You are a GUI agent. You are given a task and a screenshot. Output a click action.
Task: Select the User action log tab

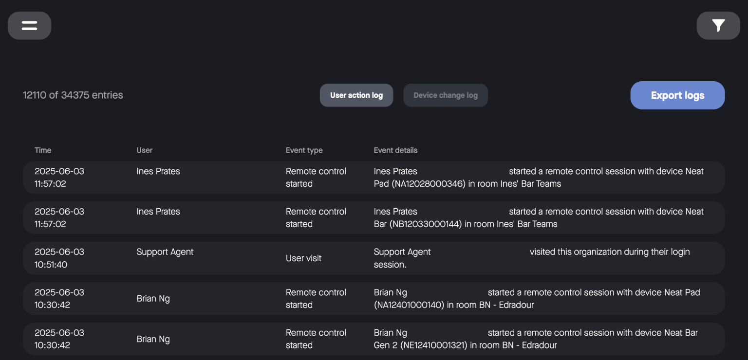point(356,95)
